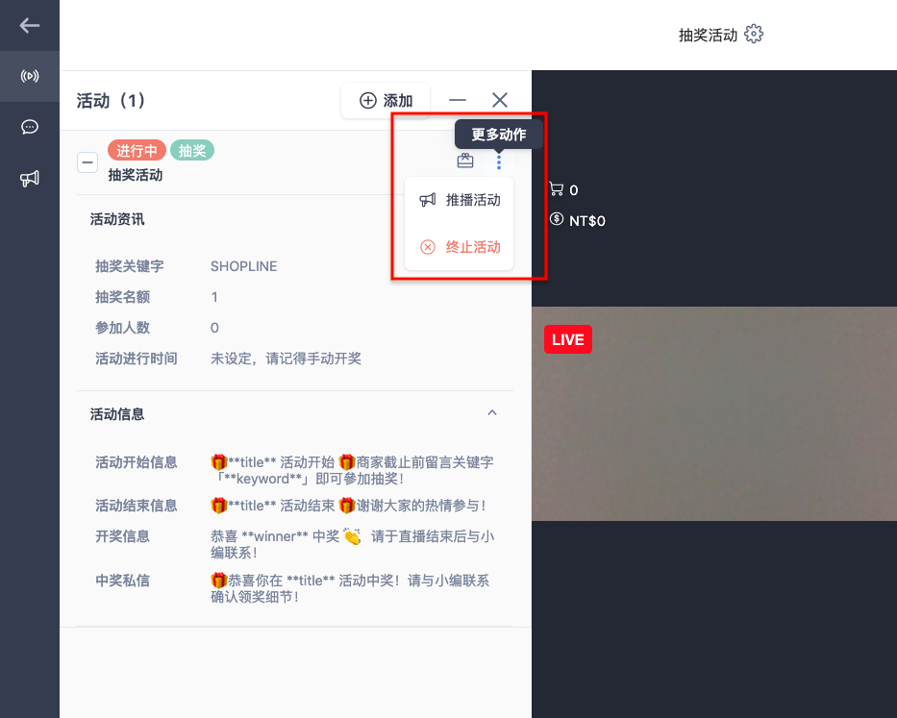Click the 活动进行时间 label
This screenshot has height=718, width=897.
[137, 359]
